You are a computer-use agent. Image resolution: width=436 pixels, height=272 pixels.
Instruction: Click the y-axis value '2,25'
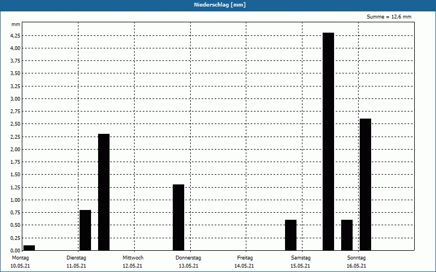point(15,137)
